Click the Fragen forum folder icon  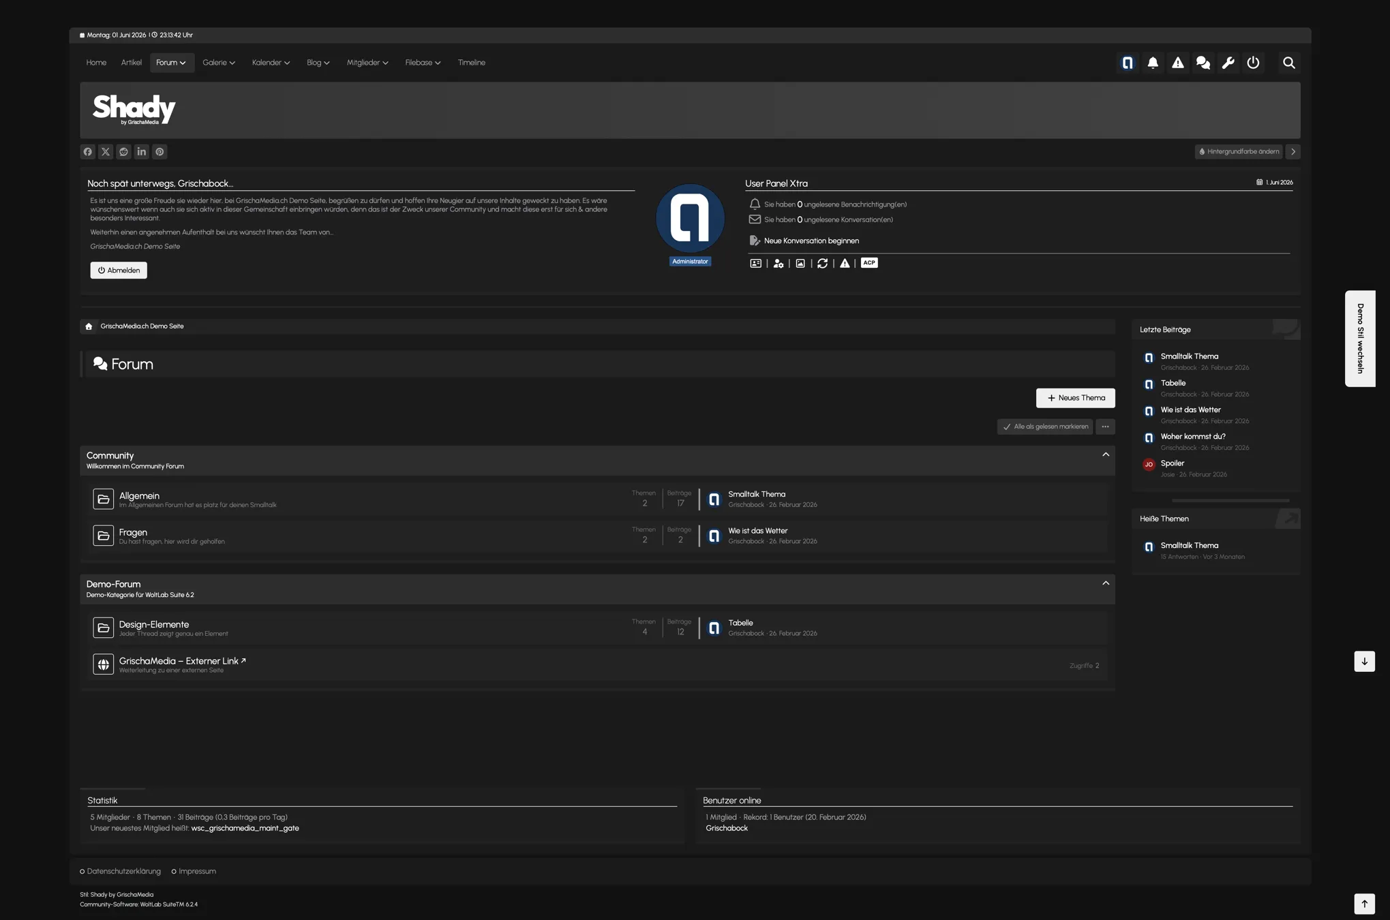point(103,536)
